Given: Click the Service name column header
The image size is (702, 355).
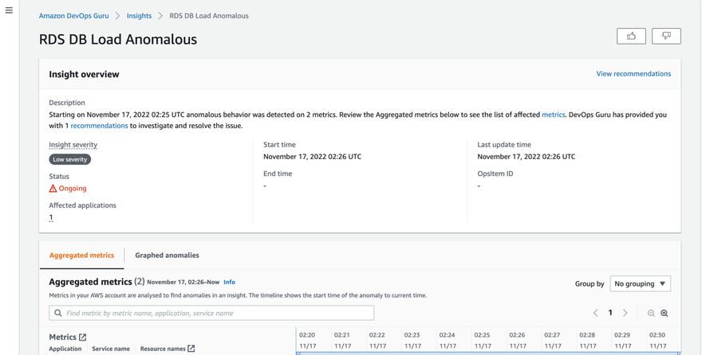Looking at the screenshot, I should pos(111,349).
